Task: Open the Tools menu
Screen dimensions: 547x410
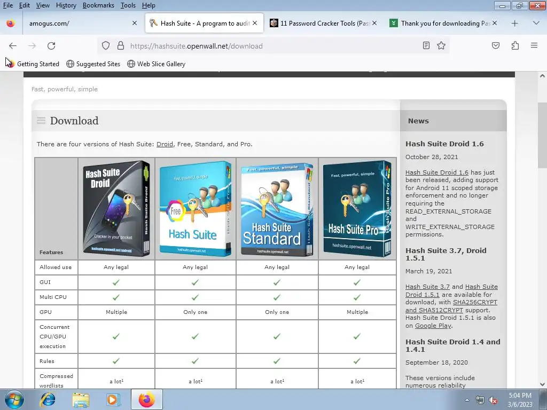Action: [x=128, y=5]
